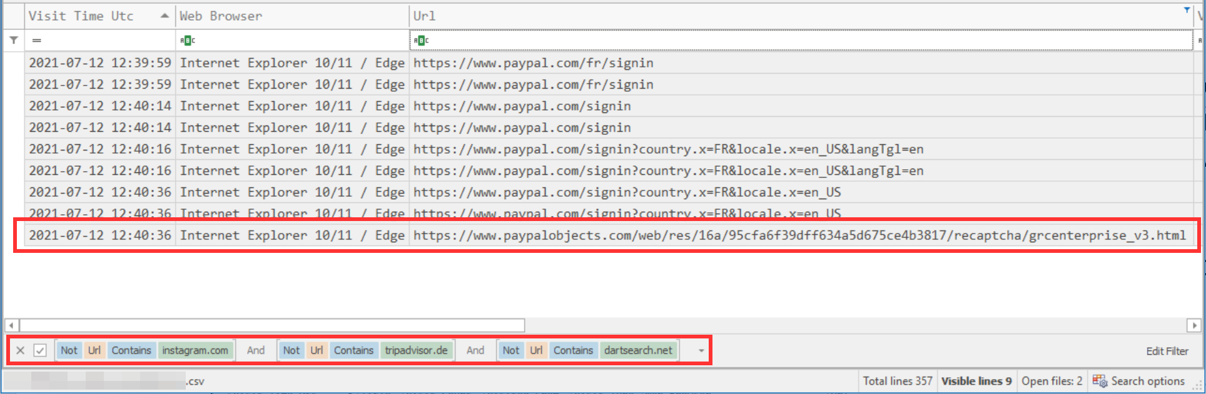Image resolution: width=1206 pixels, height=394 pixels.
Task: Click the Url field token before instagram.com
Action: [94, 350]
